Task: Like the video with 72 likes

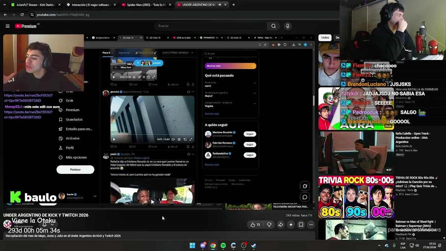Action: click(x=255, y=225)
